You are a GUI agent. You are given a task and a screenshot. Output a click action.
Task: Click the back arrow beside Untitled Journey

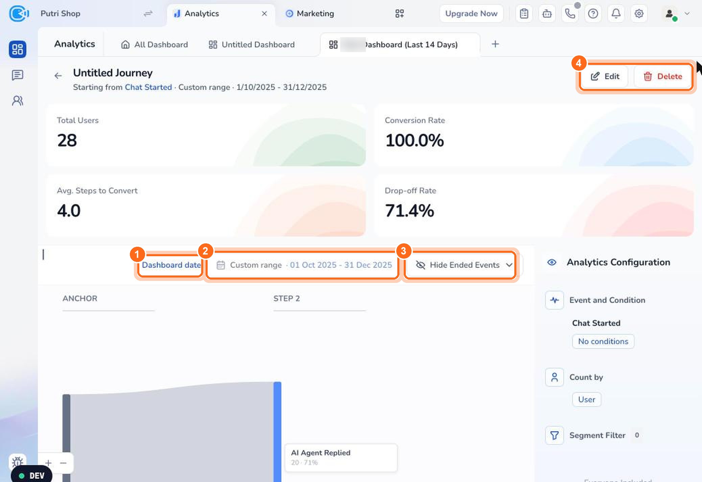click(58, 76)
